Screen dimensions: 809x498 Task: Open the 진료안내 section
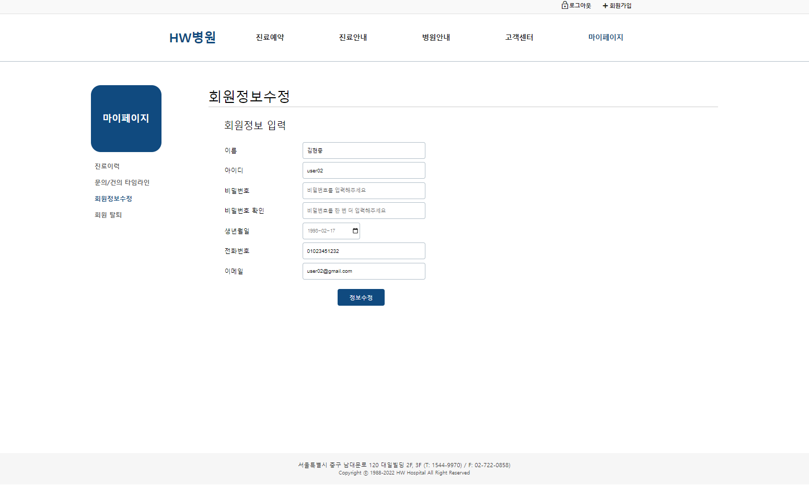[x=352, y=37]
